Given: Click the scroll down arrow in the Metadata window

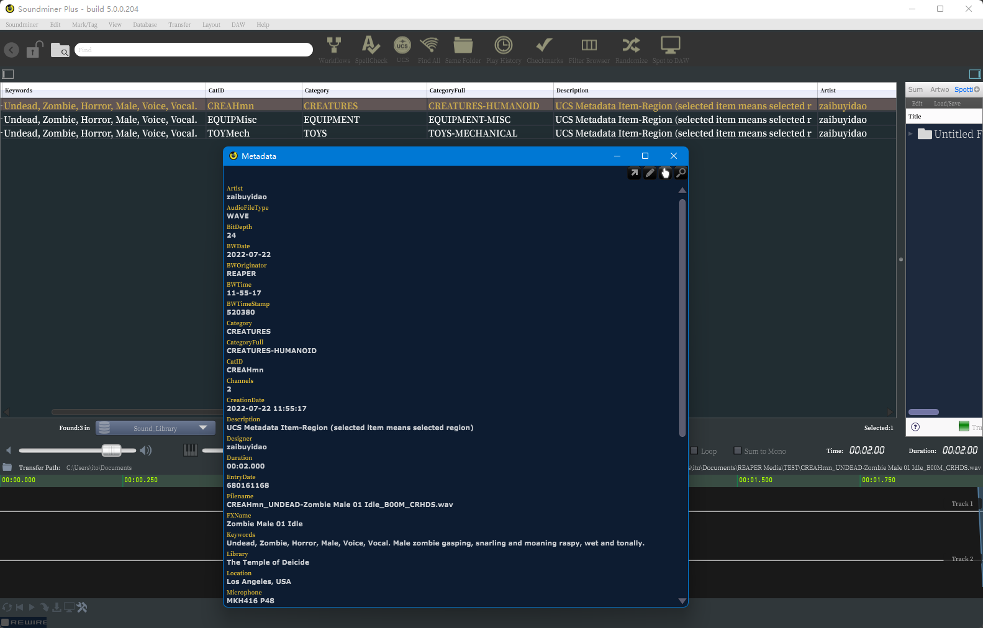Looking at the screenshot, I should [682, 601].
